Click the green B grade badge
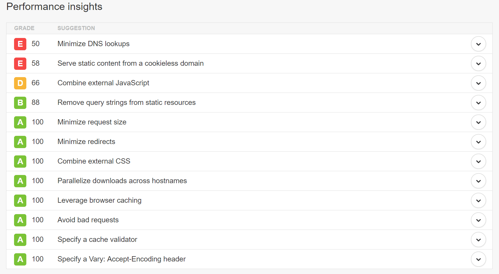 click(x=20, y=103)
